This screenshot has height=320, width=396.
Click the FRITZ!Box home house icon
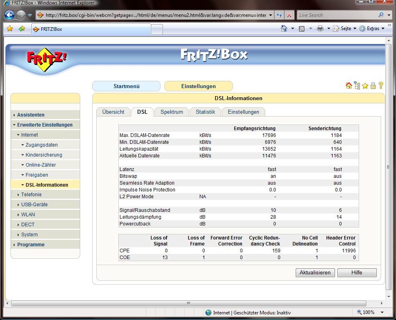(x=349, y=86)
